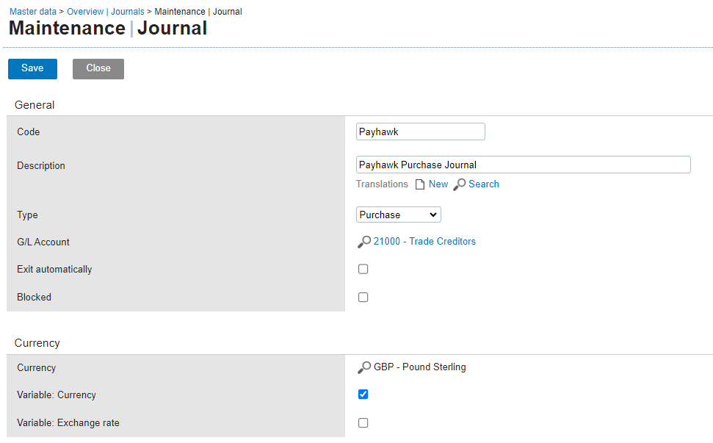Focus the Description field
Screen dimensions: 713x443
click(524, 165)
